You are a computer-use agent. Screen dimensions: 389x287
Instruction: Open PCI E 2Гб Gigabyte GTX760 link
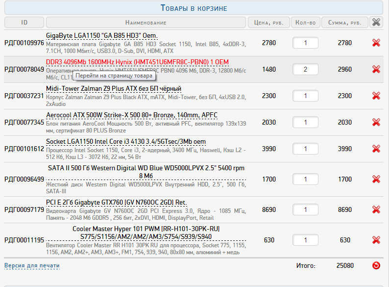(116, 202)
